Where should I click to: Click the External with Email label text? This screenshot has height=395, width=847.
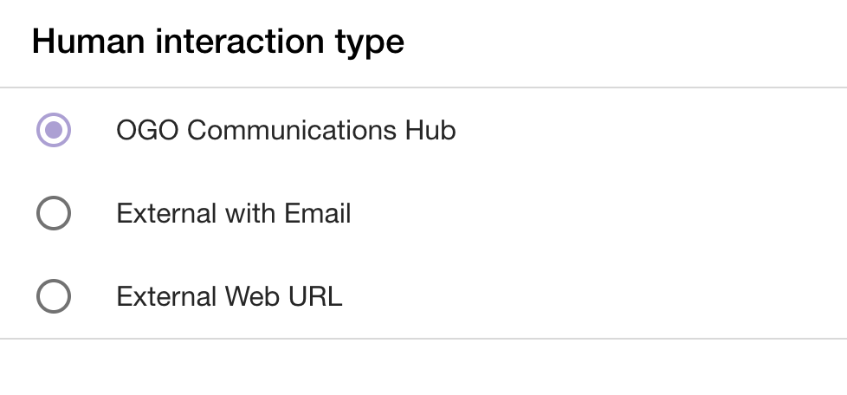[x=234, y=213]
